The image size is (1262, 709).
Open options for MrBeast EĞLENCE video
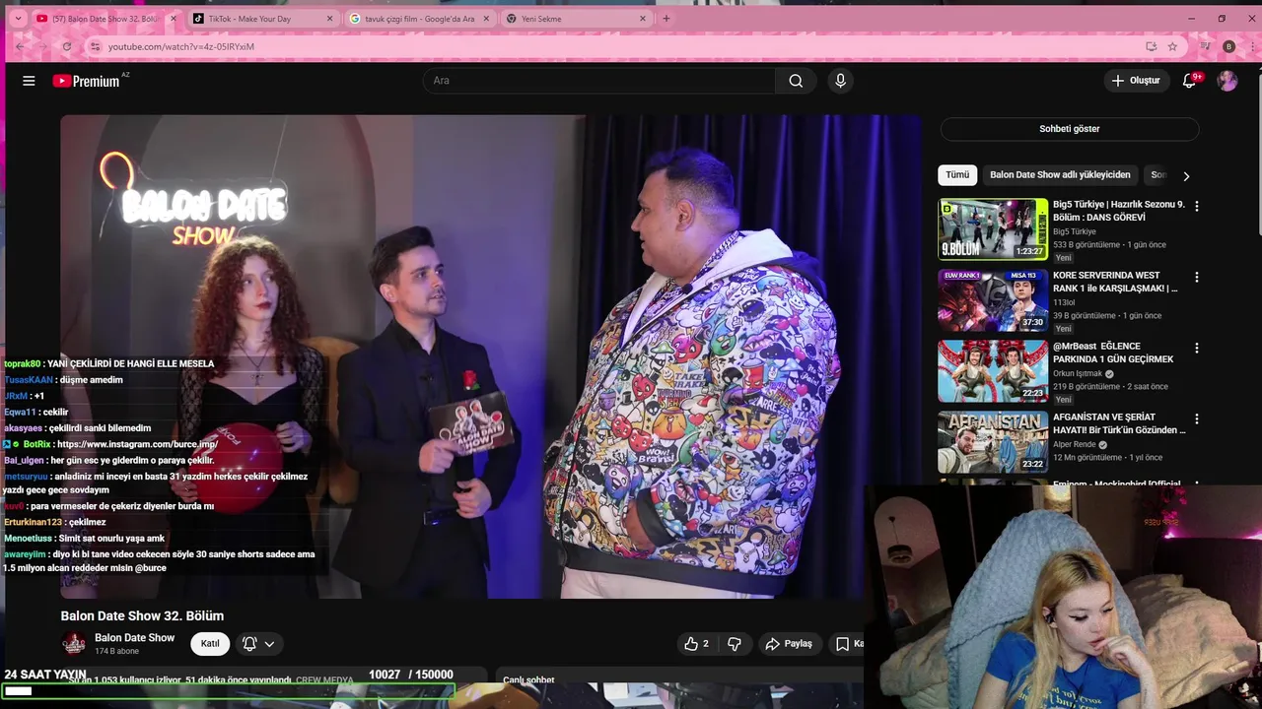click(1197, 349)
